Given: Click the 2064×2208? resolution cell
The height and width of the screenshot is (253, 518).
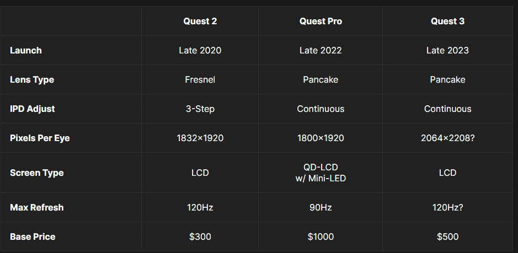Looking at the screenshot, I should 447,138.
